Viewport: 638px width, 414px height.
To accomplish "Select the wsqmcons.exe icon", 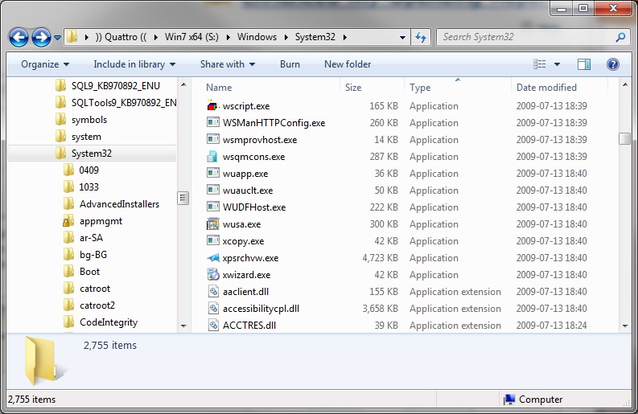I will pyautogui.click(x=213, y=157).
